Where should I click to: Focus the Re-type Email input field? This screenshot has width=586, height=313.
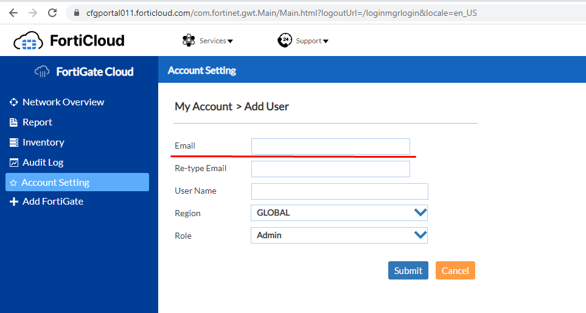pyautogui.click(x=330, y=169)
